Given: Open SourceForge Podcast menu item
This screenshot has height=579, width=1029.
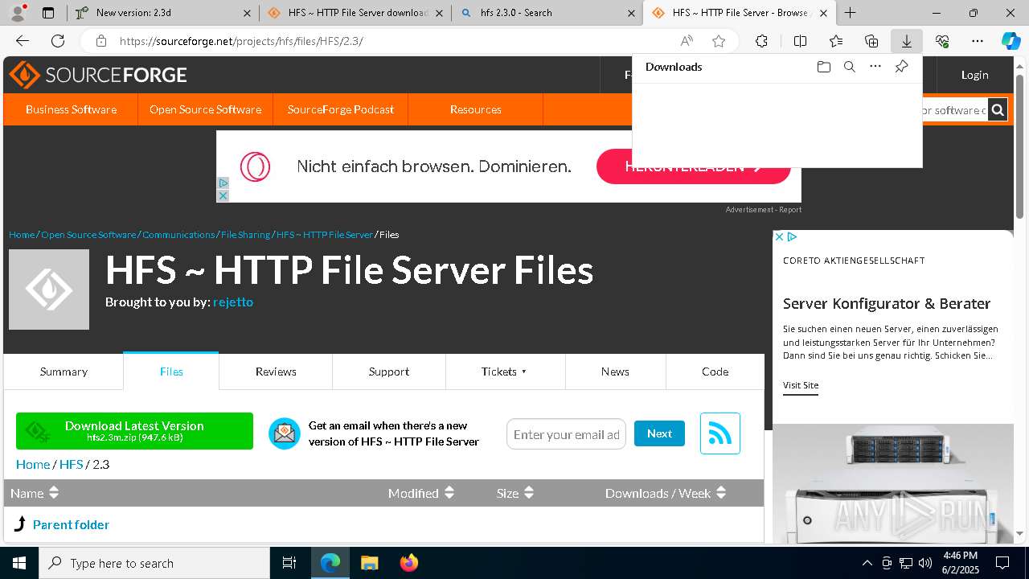Looking at the screenshot, I should 341,109.
